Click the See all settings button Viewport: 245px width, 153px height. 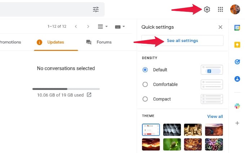[182, 40]
